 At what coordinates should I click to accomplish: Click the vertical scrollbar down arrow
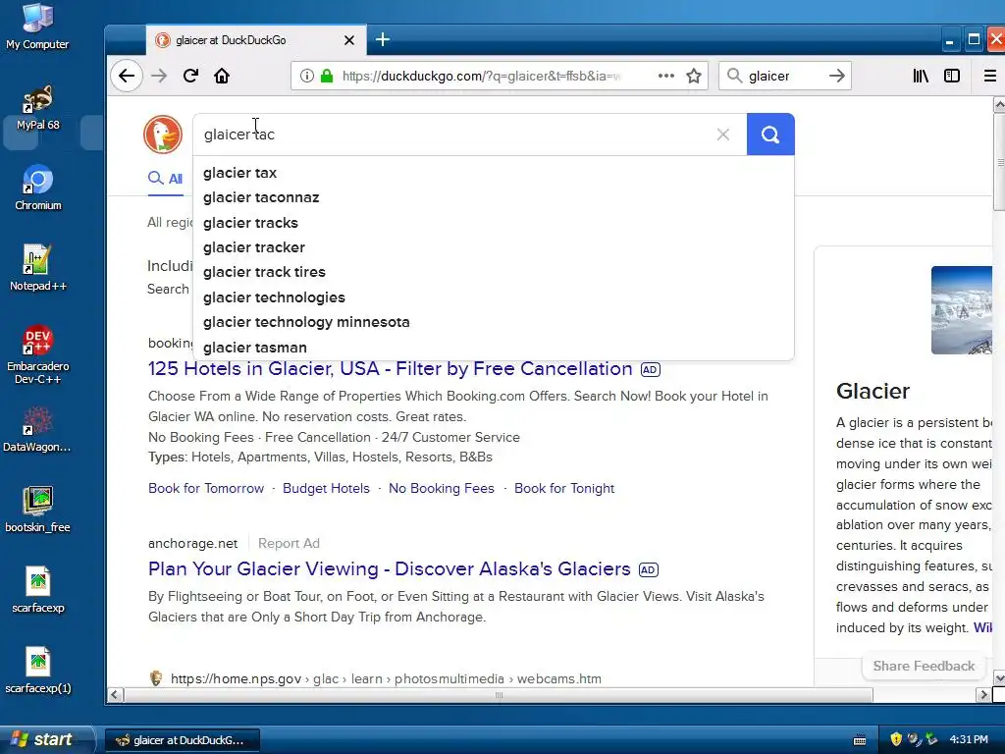coord(998,677)
